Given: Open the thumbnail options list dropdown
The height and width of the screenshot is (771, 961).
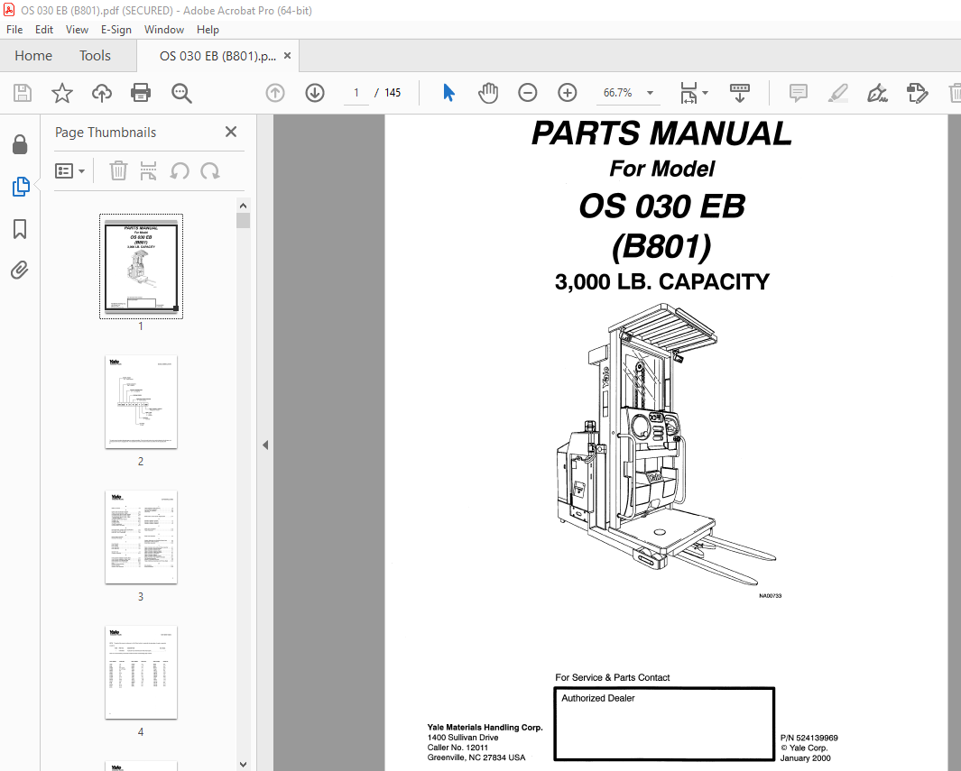Looking at the screenshot, I should click(69, 170).
